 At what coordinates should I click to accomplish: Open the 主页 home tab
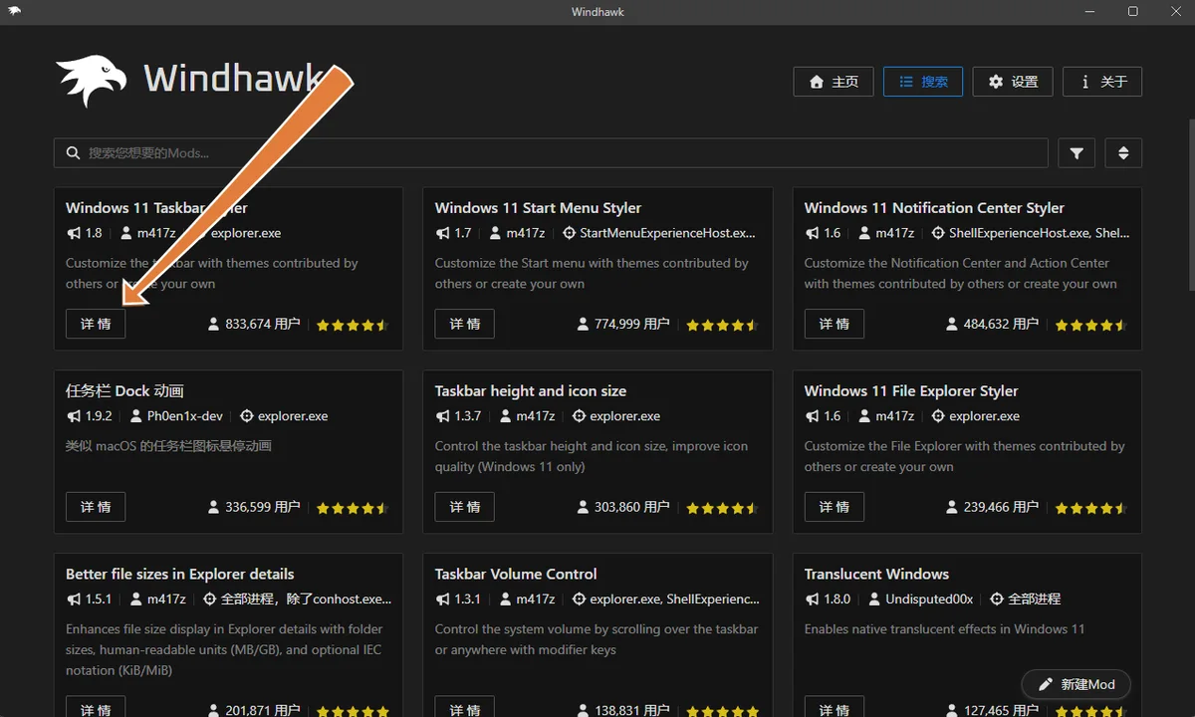[x=834, y=82]
